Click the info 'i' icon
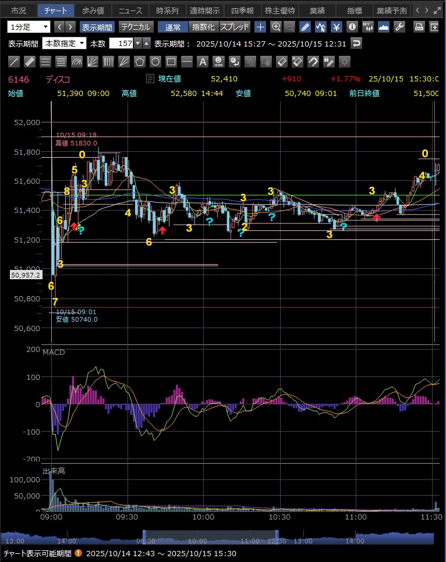Screen dimensions: 446x562 click(x=352, y=27)
